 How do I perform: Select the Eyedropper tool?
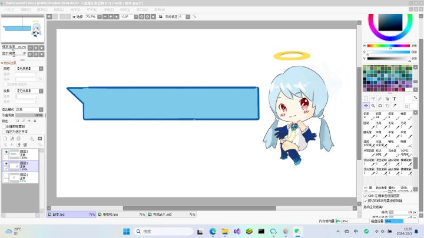[394, 106]
